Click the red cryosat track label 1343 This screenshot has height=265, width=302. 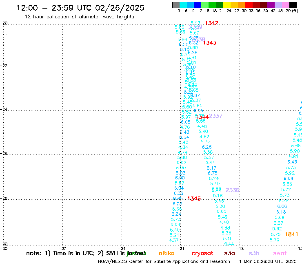coord(209,43)
